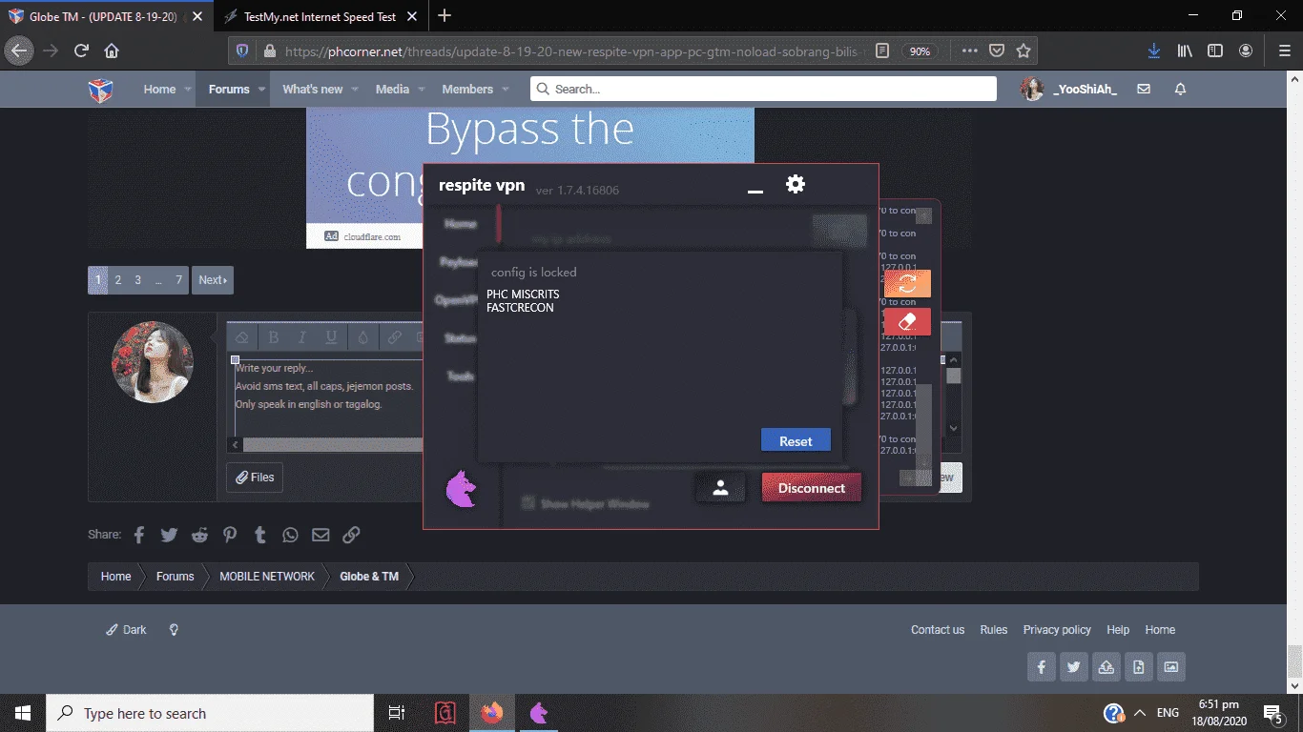Toggle reader view in address bar
Screen dimensions: 1303x732
pos(882,51)
